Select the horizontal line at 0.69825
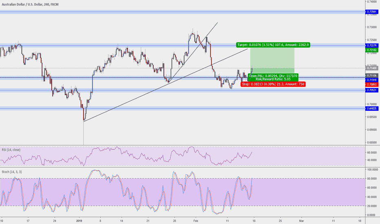Viewport: 380px width, 224px height. [x=182, y=108]
